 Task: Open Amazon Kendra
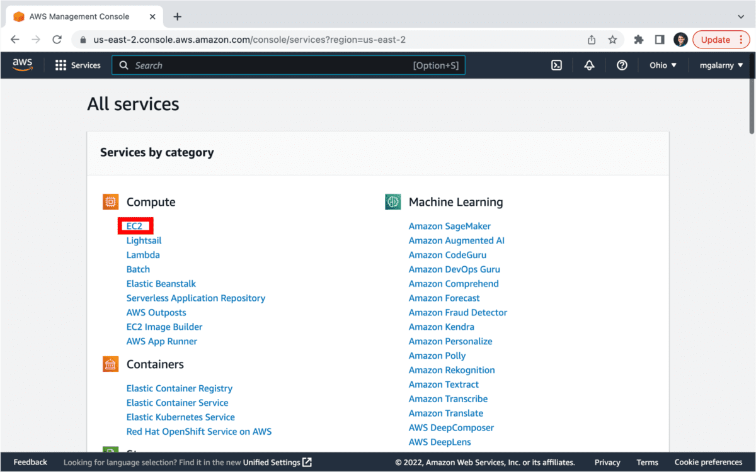pos(442,327)
